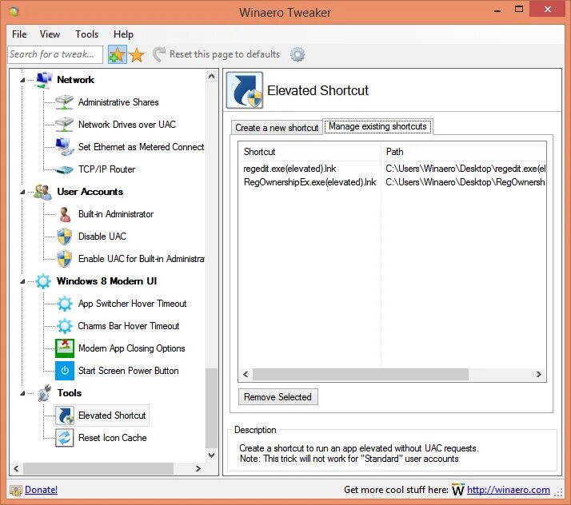Screen dimensions: 571x505
Task: Click the Reset Icon Cache icon
Action: coord(65,438)
